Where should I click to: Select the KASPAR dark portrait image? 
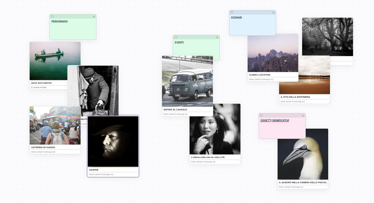tap(113, 141)
